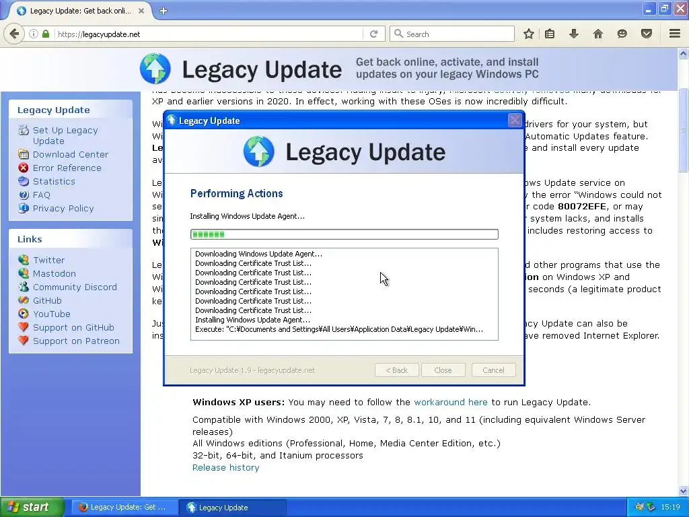Bookmark this page with the star icon

tap(529, 34)
